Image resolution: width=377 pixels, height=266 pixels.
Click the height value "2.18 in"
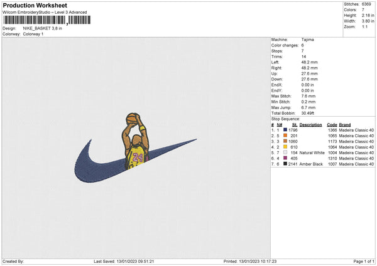point(368,15)
